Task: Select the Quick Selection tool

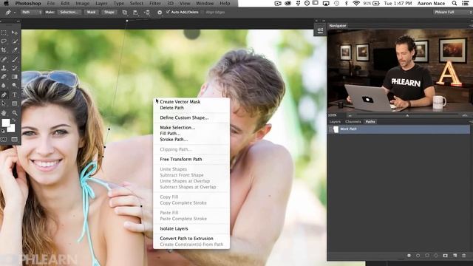Action: (x=14, y=41)
